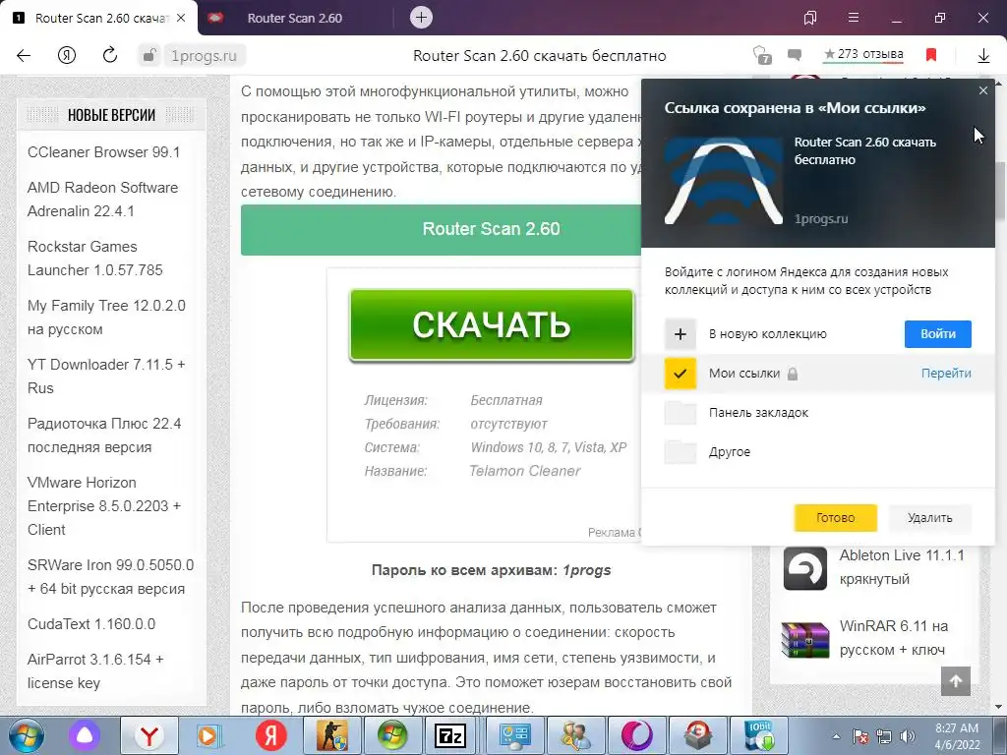
Task: Open the site reviews speech bubble icon
Action: tap(795, 55)
